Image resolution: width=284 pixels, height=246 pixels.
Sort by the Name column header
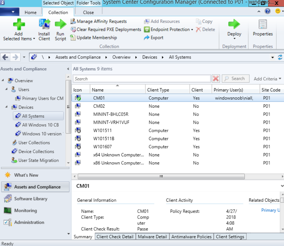point(117,90)
